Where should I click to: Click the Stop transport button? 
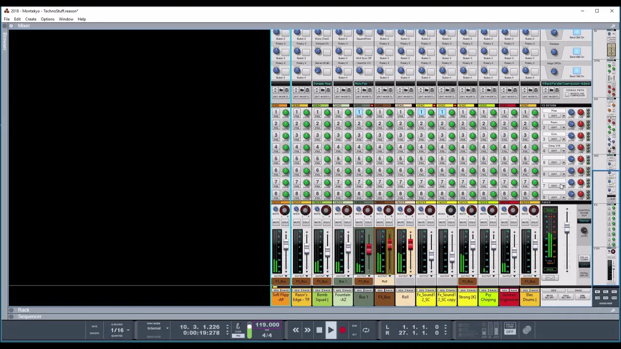click(319, 330)
